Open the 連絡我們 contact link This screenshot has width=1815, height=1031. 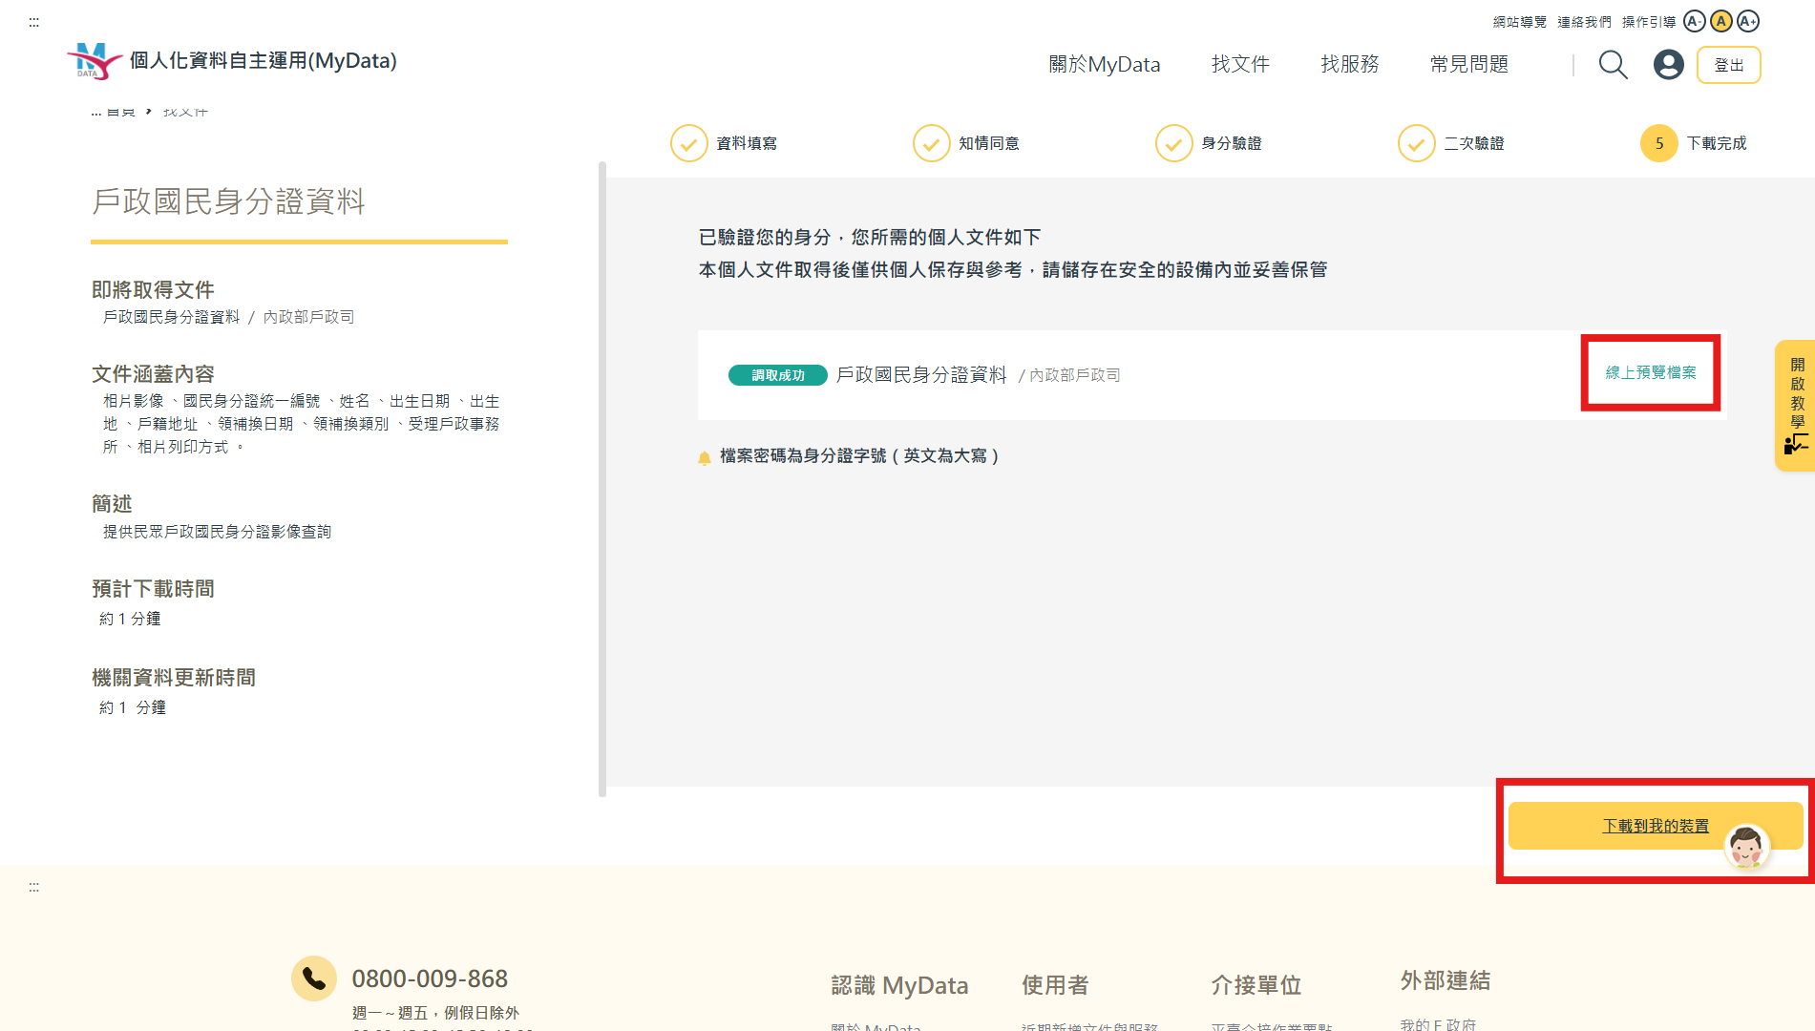[1584, 22]
